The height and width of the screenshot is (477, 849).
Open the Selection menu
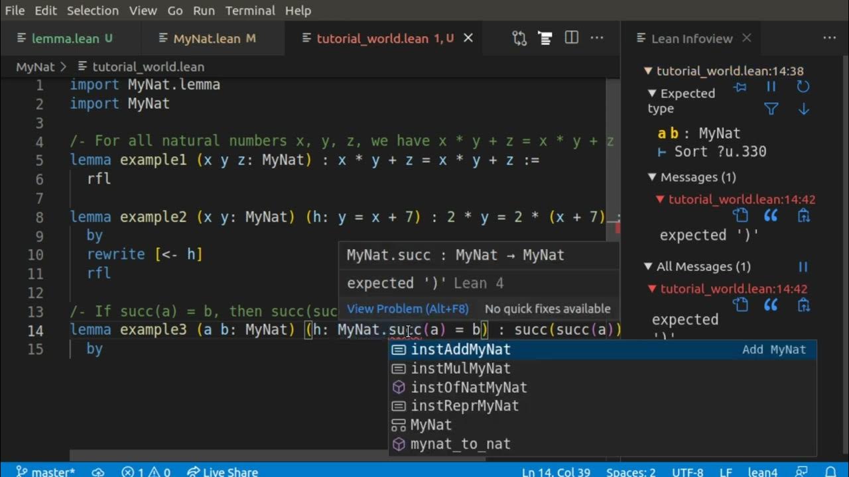(93, 11)
